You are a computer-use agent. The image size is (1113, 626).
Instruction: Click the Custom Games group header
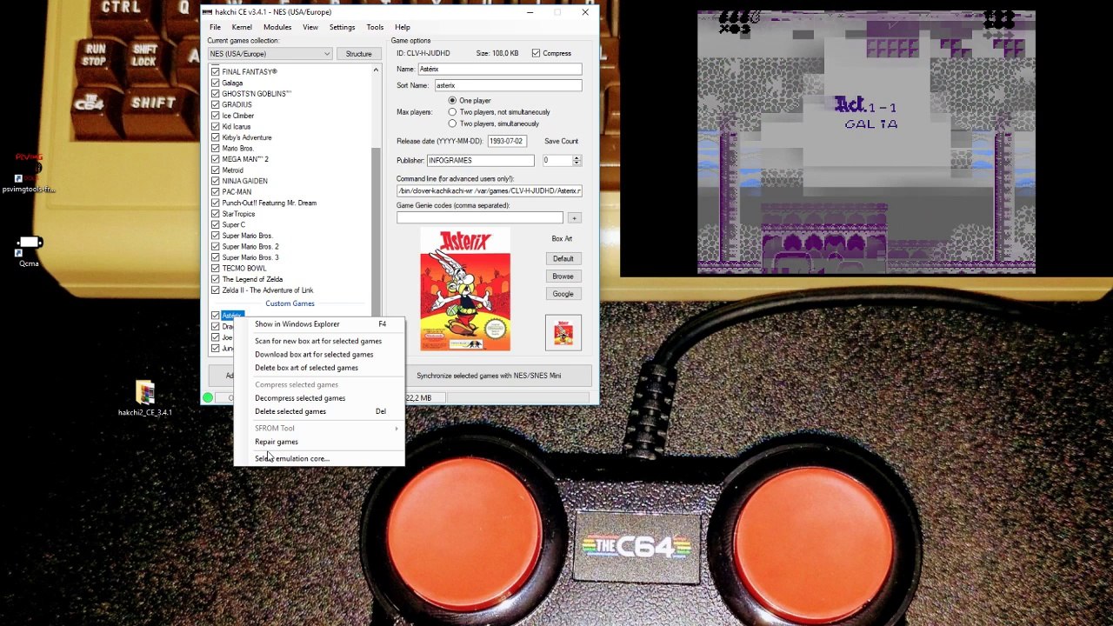(290, 303)
